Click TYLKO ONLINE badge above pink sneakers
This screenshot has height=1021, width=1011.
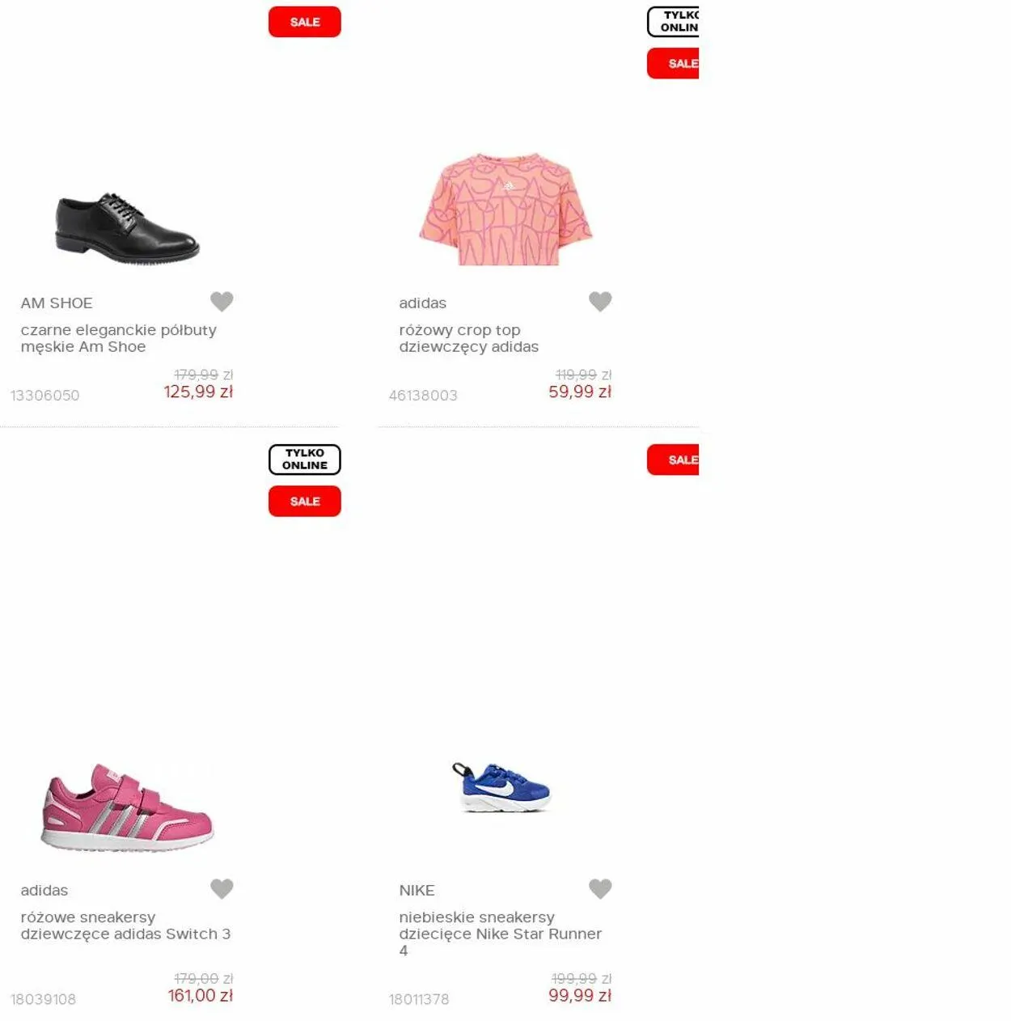pos(305,460)
